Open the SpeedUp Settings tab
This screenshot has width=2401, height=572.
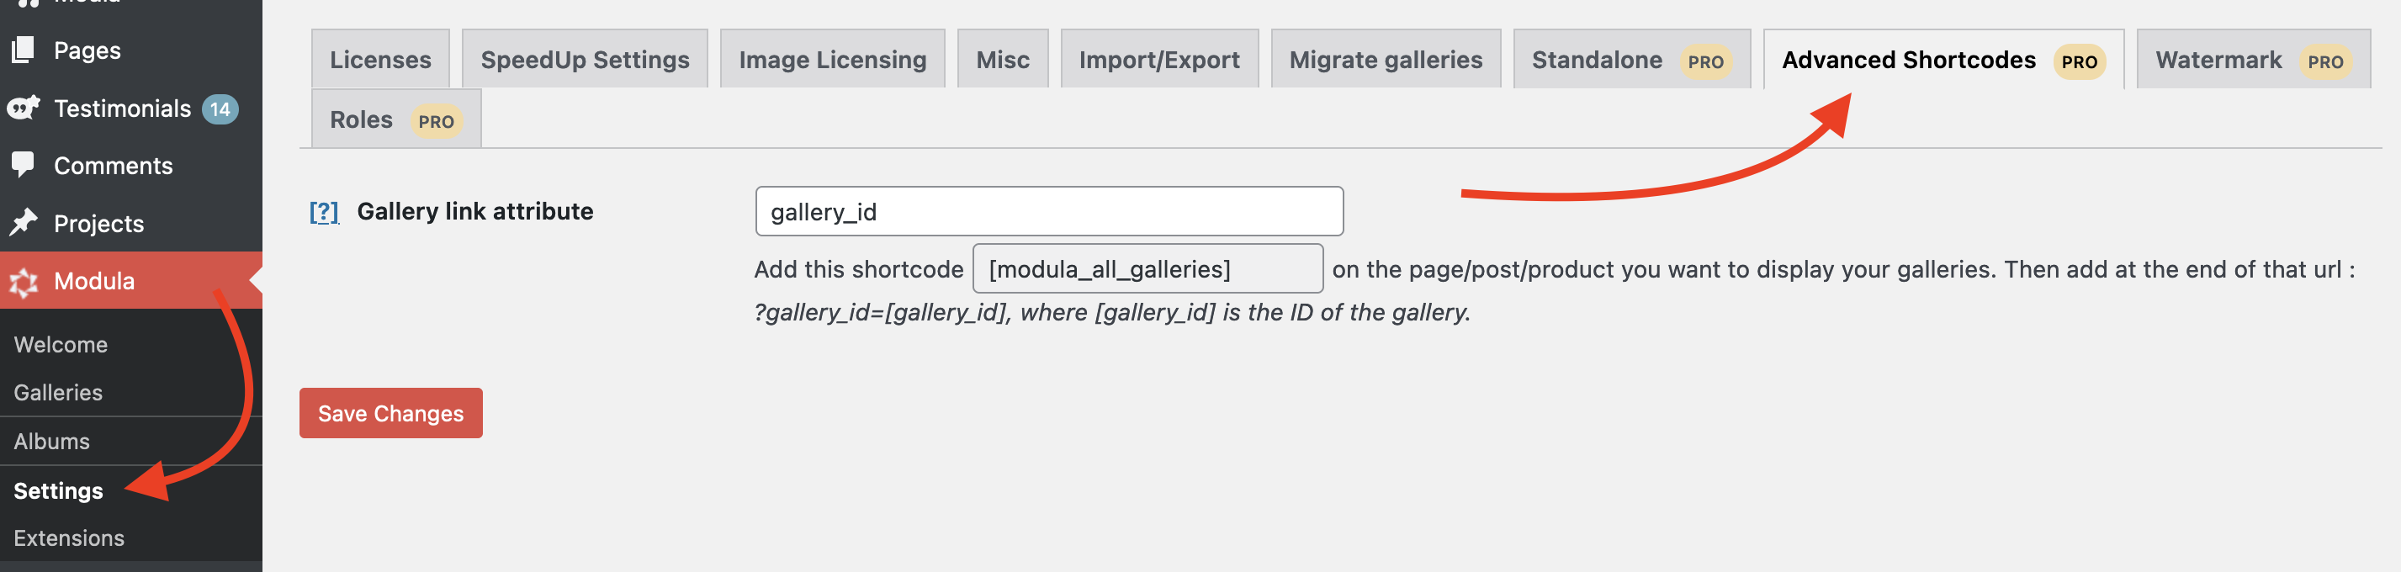pyautogui.click(x=585, y=60)
